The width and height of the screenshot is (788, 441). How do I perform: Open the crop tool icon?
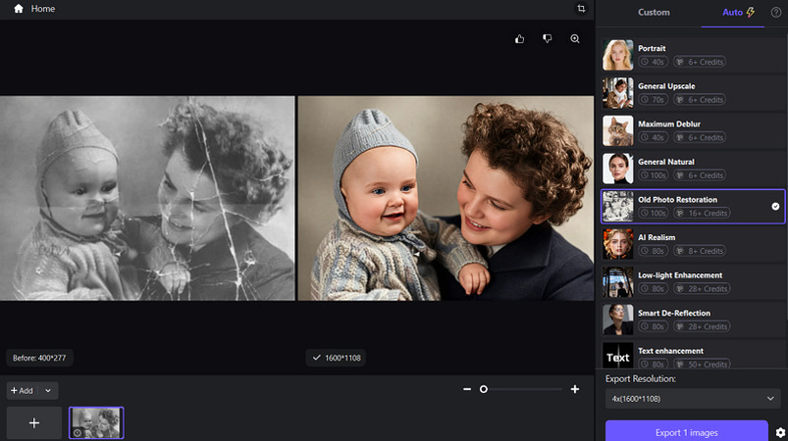tap(581, 9)
